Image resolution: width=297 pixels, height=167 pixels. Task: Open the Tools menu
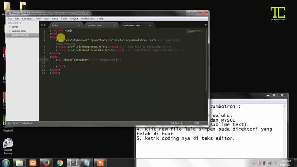click(x=64, y=19)
